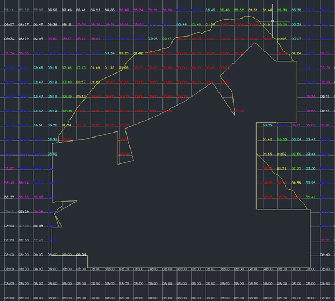335x301 pixels.
Task: Select the yellow 01:31 top-row value
Action: coord(253,10)
